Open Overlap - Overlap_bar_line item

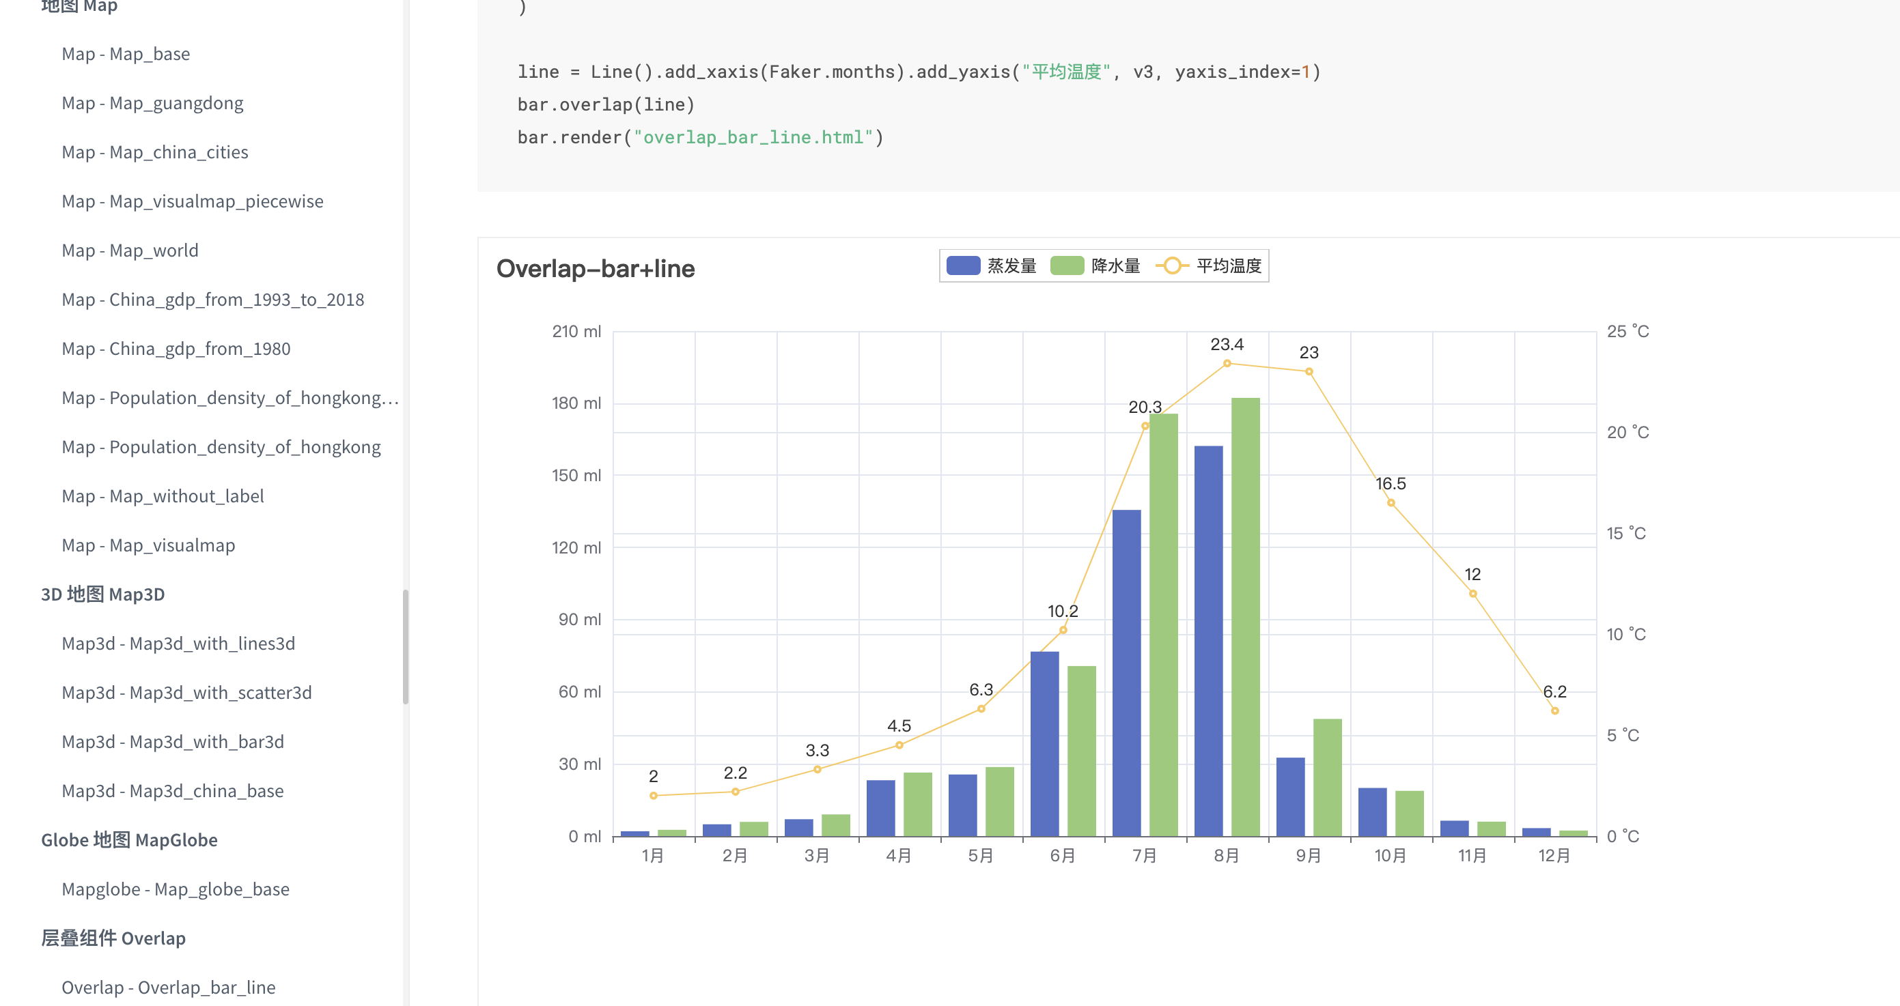pos(168,987)
